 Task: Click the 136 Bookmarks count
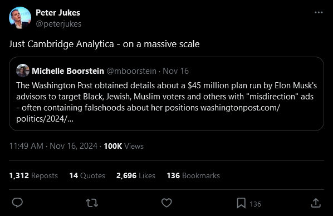(x=193, y=175)
